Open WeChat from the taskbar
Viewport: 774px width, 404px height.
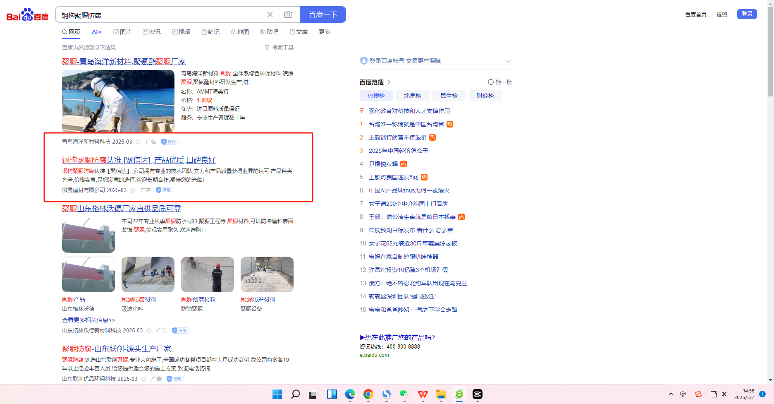coord(404,394)
